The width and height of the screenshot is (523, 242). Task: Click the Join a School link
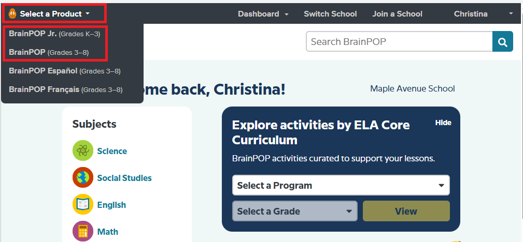point(397,14)
